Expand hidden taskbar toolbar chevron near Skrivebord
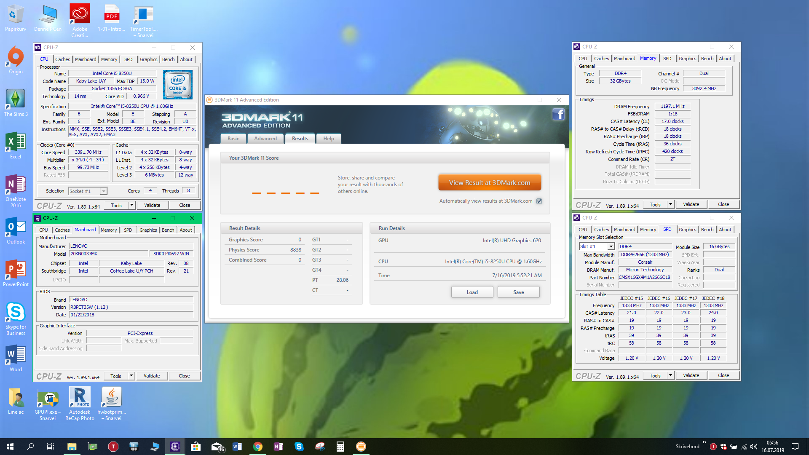Viewport: 809px width, 455px height. pyautogui.click(x=705, y=442)
